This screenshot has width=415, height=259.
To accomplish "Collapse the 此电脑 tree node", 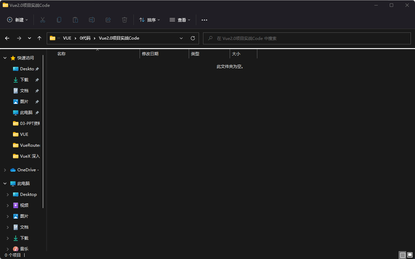I will [x=5, y=184].
